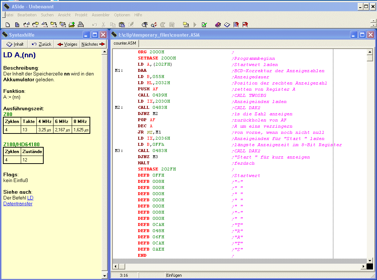The image size is (377, 280).
Task: Close the Syntaxhilfe panel
Action: 103,35
